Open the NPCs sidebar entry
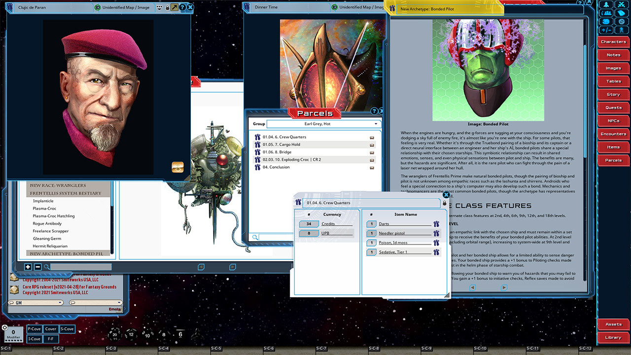The height and width of the screenshot is (355, 631). [x=613, y=120]
